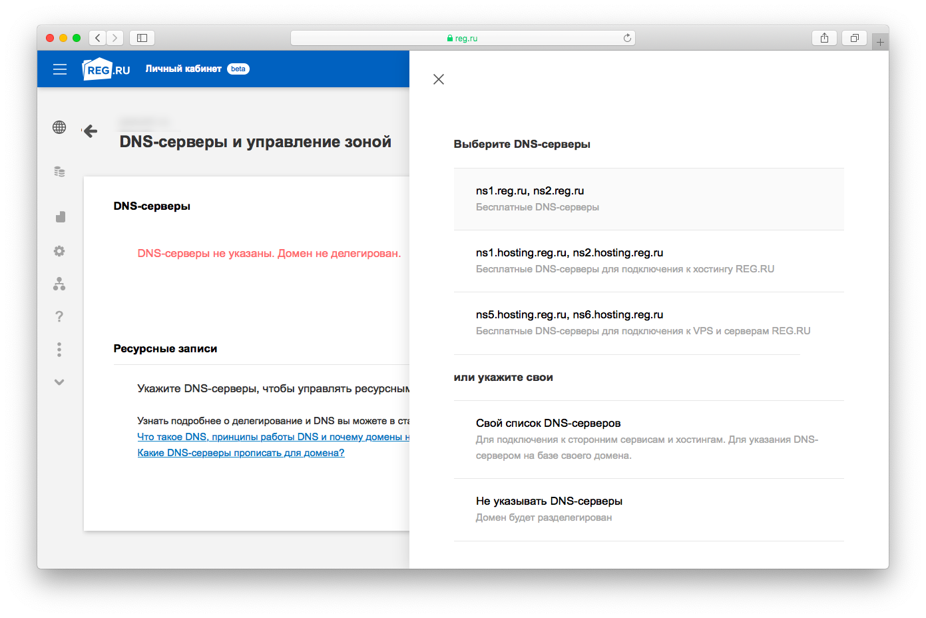Image resolution: width=926 pixels, height=618 pixels.
Task: Open a new Safari tab
Action: 880,42
